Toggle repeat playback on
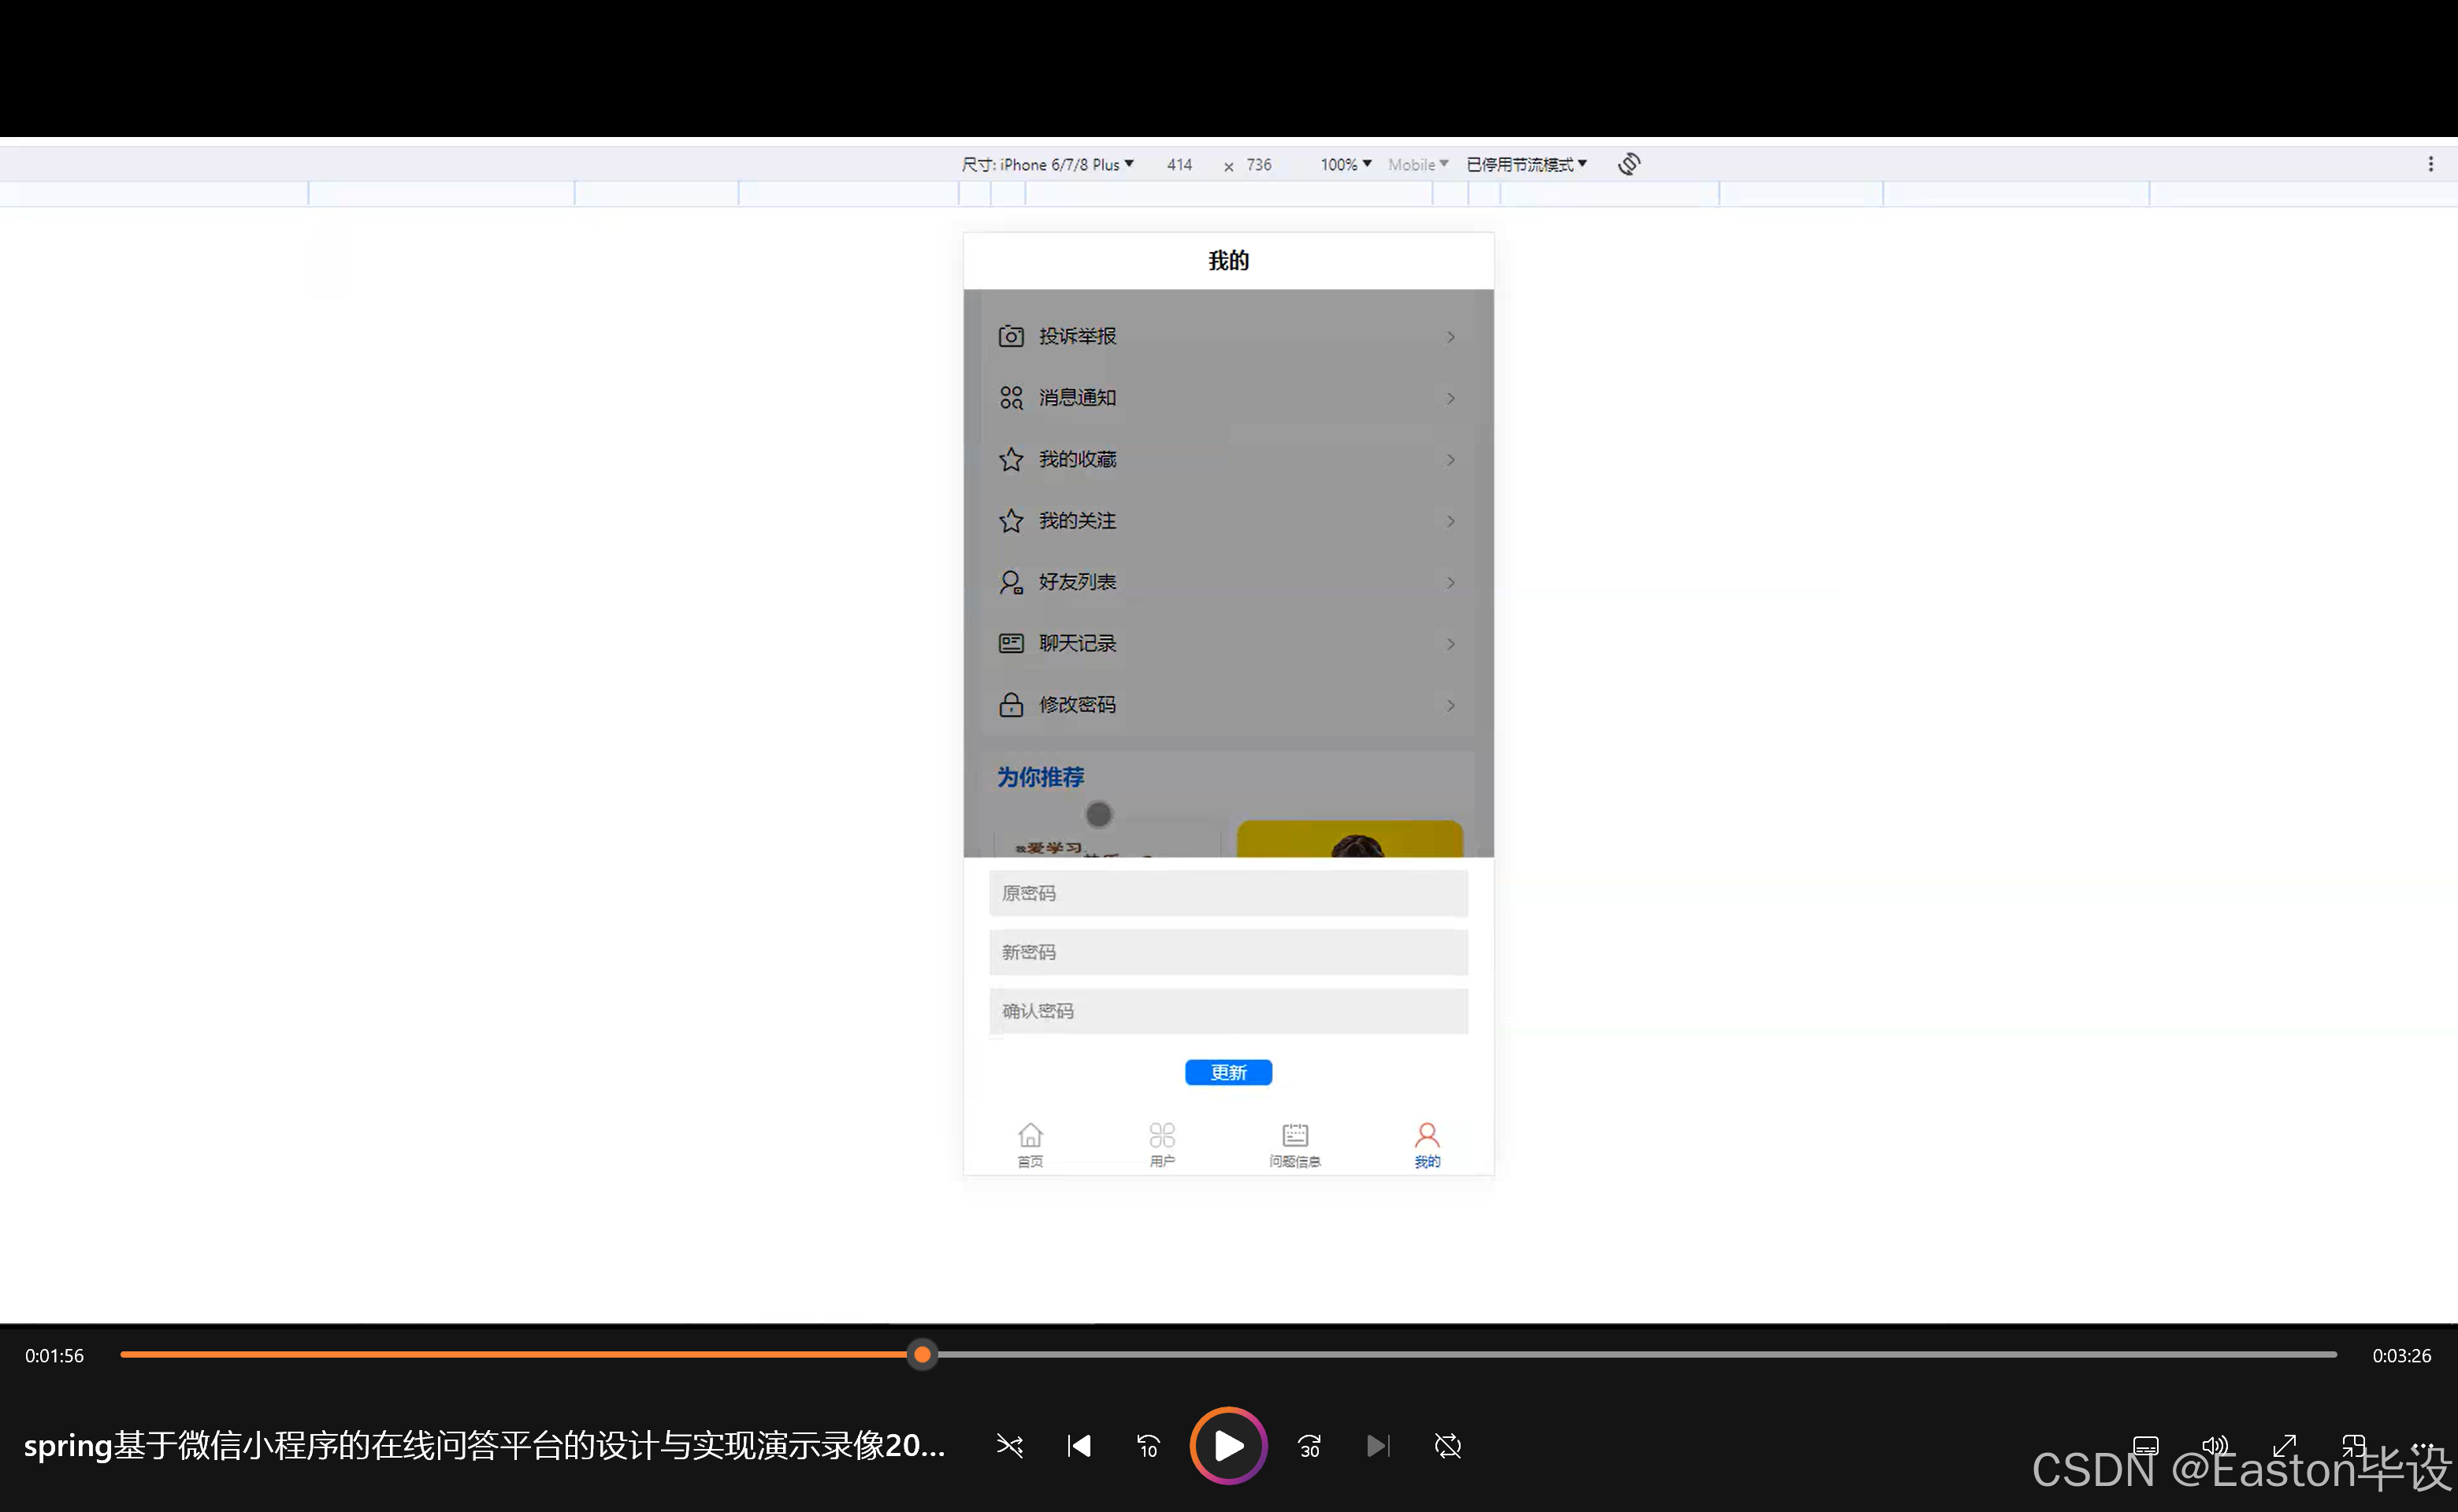2458x1512 pixels. point(1447,1446)
